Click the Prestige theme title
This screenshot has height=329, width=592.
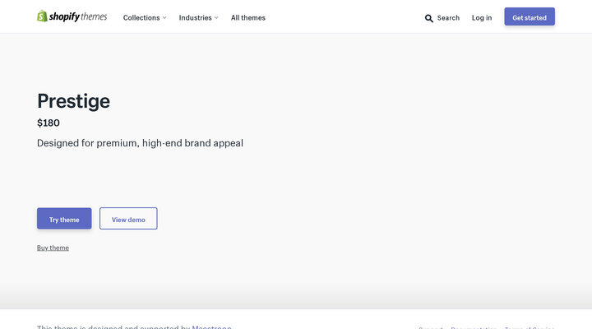pos(73,101)
